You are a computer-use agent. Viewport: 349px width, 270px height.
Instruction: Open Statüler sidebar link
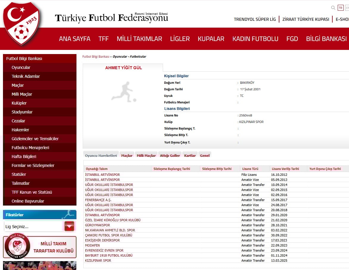[x=40, y=174]
